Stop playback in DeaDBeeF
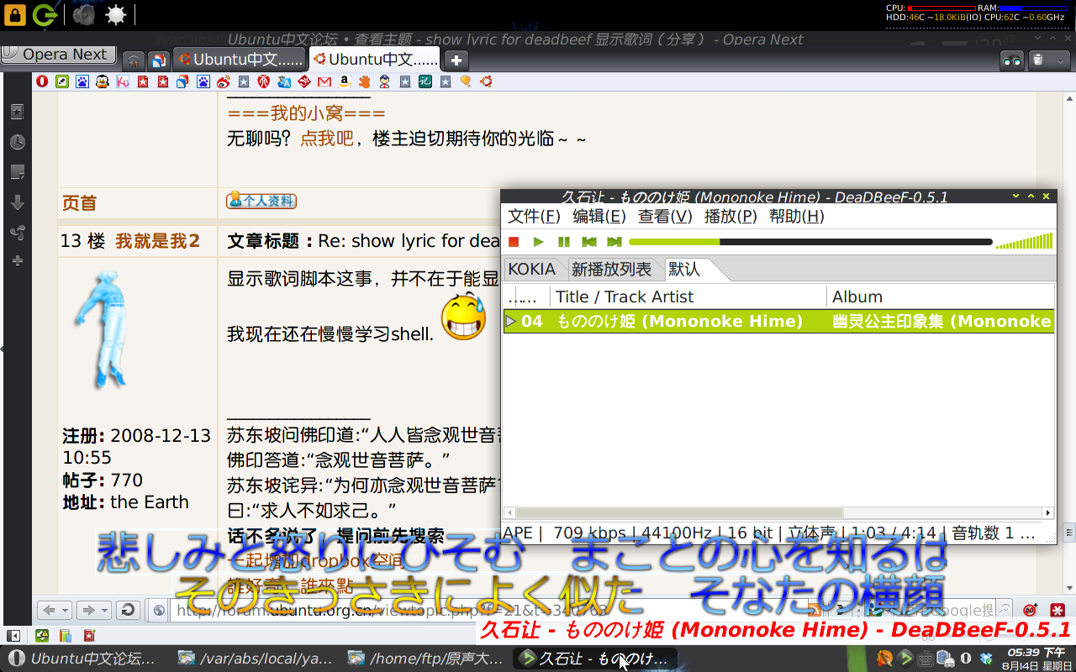 tap(514, 242)
